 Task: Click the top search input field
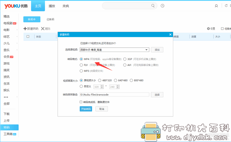[127, 6]
